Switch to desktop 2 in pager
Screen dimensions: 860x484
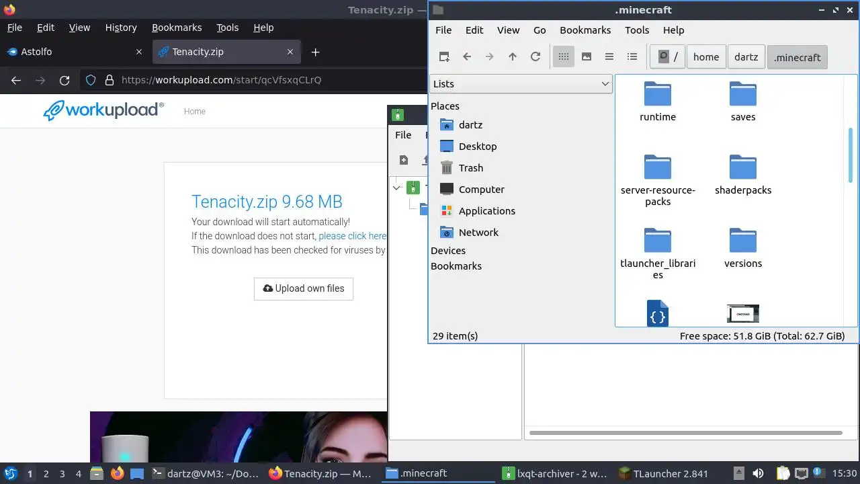click(46, 474)
